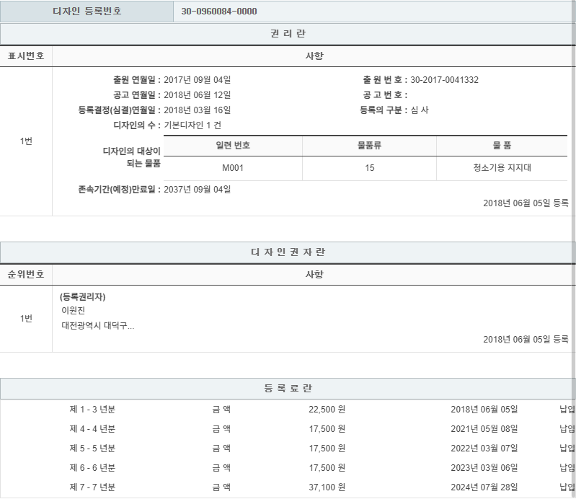The image size is (576, 499).
Task: Select the expiry date 2037년 09월 04일
Action: (197, 190)
